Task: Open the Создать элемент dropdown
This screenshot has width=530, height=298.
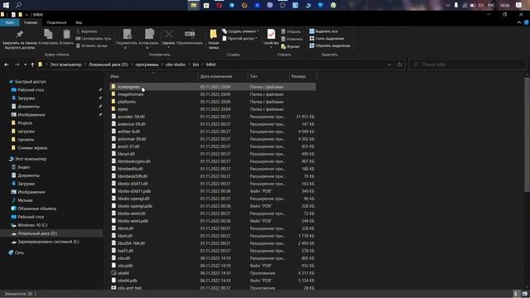Action: tap(240, 31)
